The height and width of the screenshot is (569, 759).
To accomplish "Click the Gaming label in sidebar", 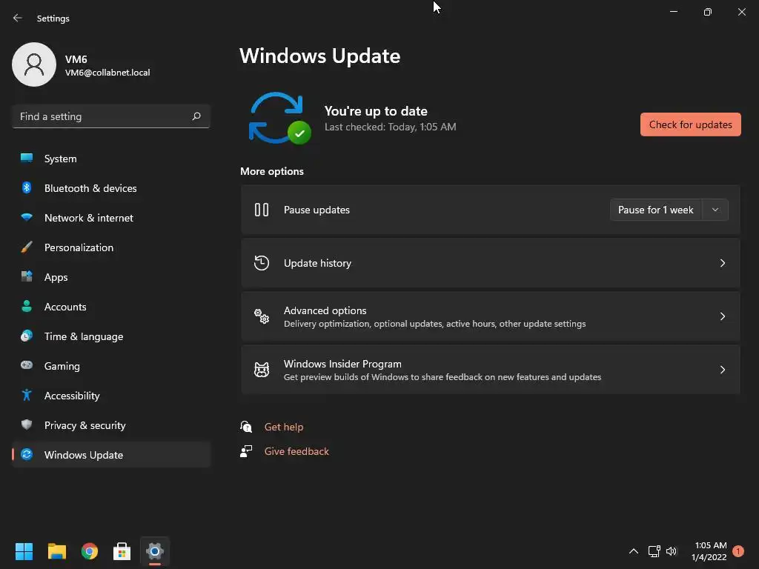I will pos(62,366).
